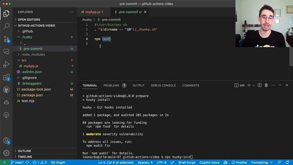
Task: Open the Remote Explorer activity bar icon
Action: 6,51
